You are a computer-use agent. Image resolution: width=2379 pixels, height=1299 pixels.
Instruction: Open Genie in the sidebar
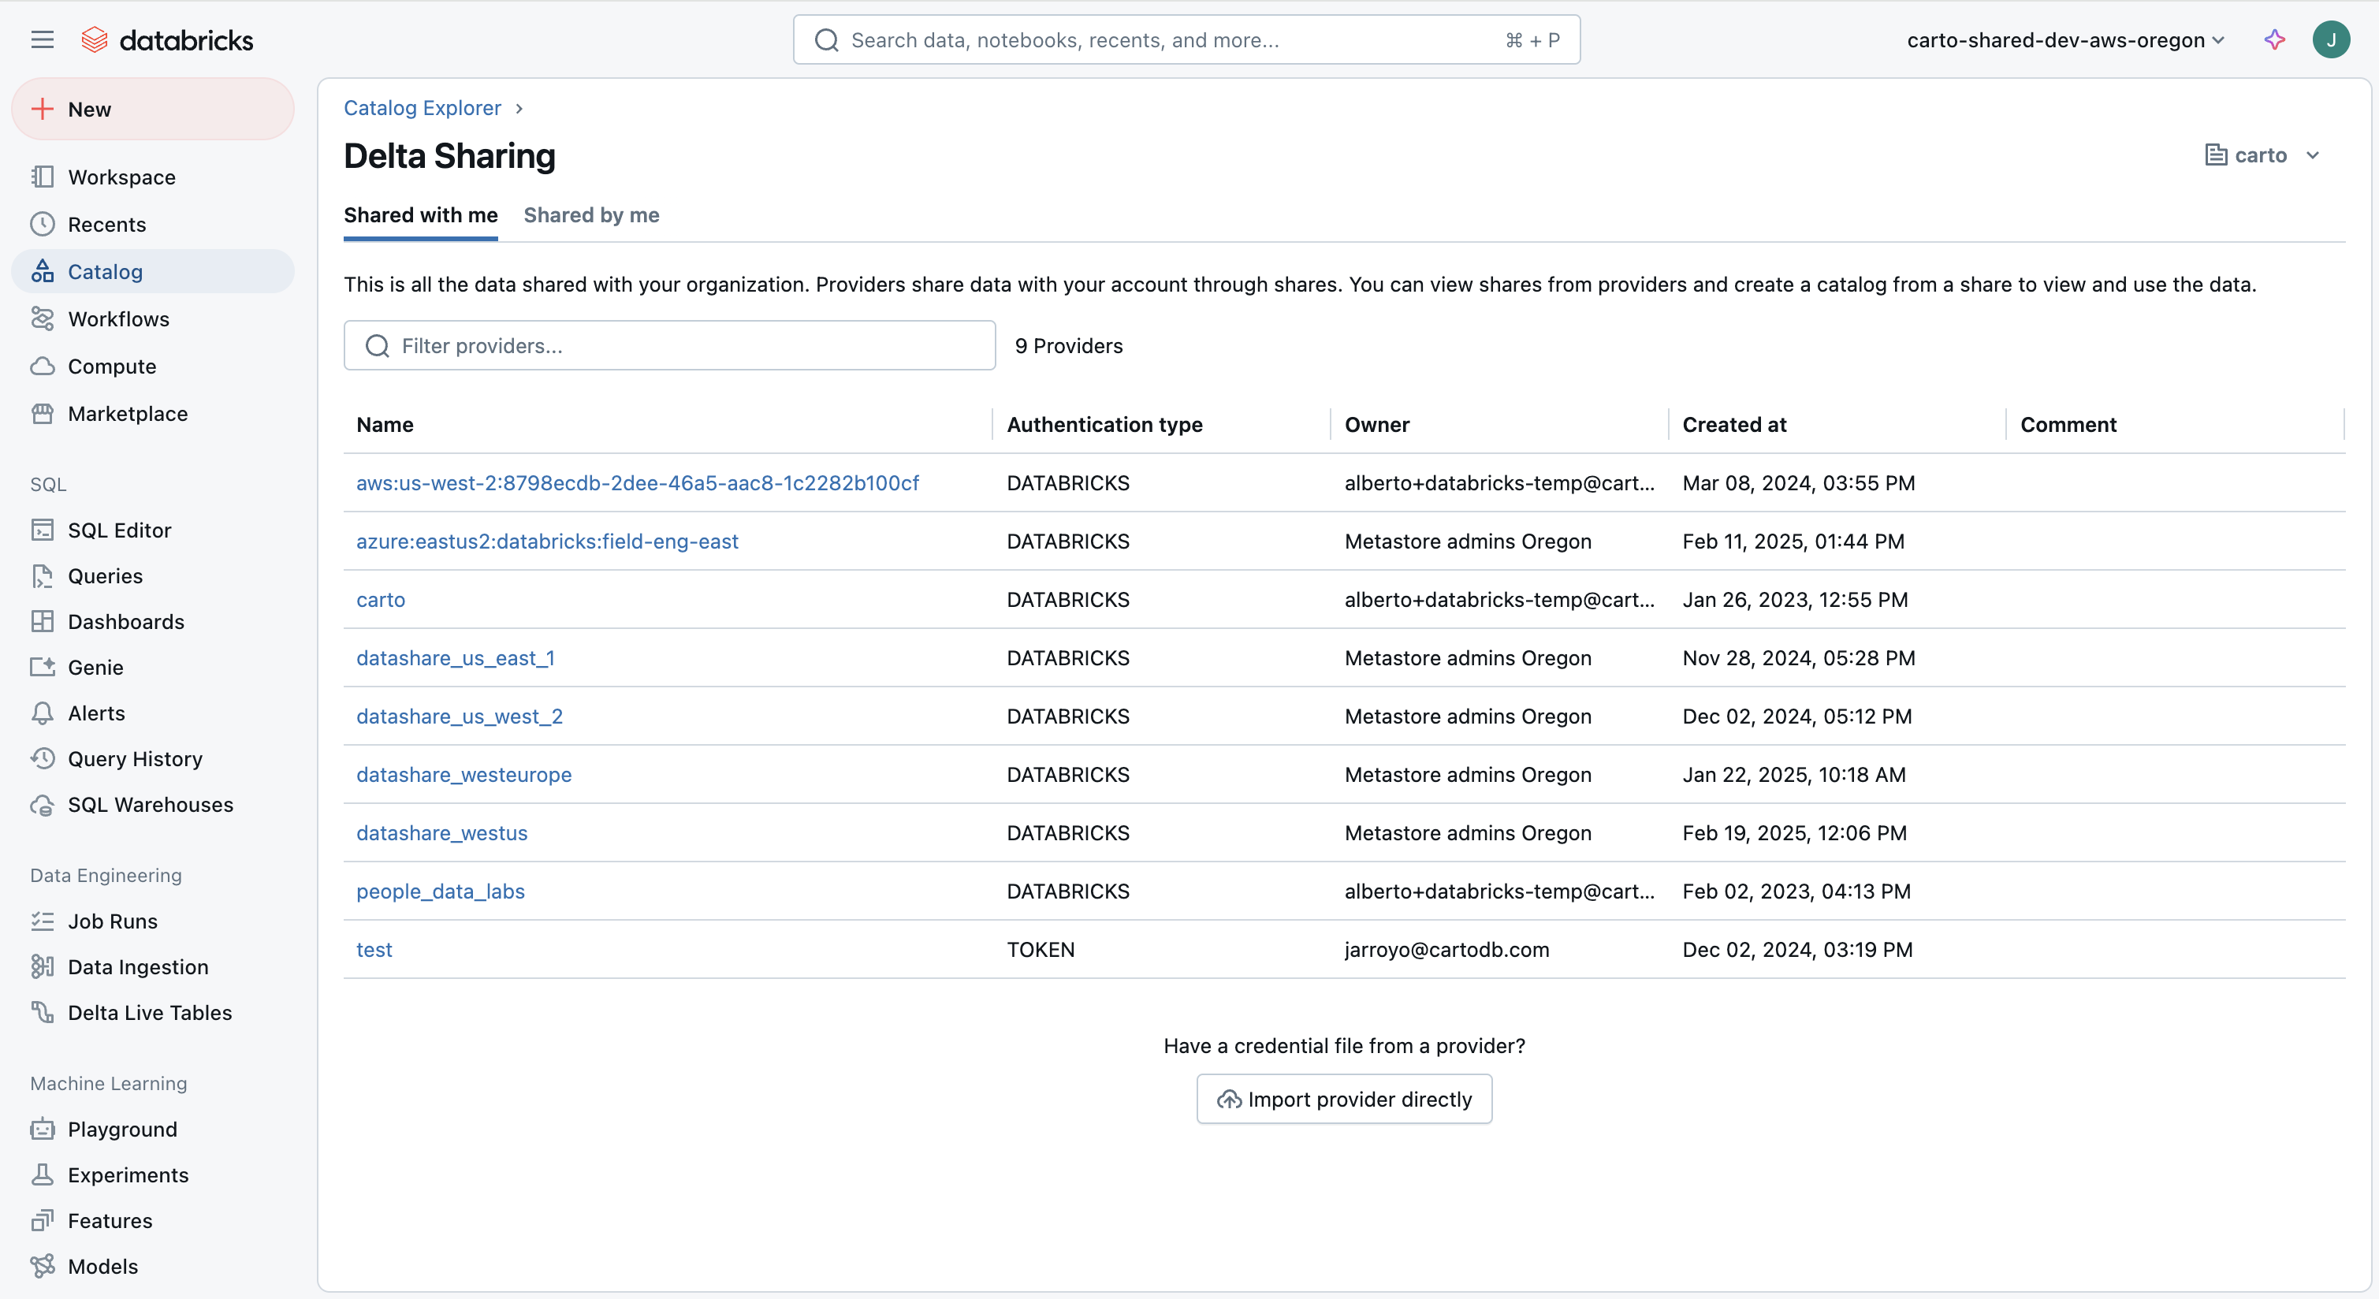point(95,668)
